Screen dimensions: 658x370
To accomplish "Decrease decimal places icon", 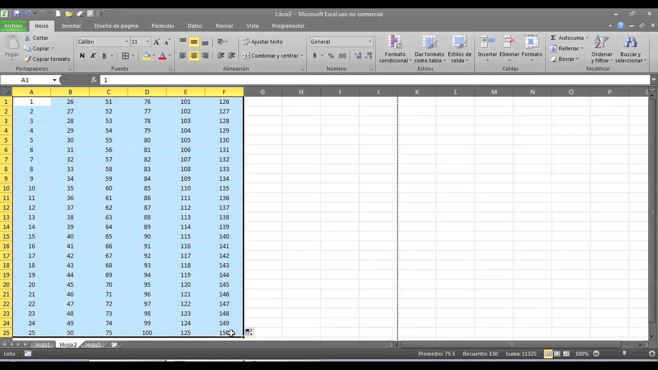I will point(369,55).
